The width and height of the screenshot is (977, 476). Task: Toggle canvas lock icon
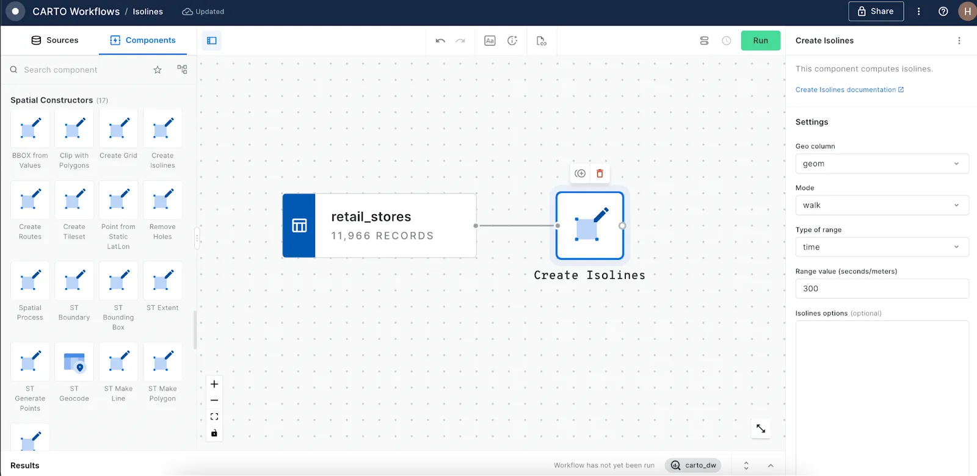click(214, 433)
